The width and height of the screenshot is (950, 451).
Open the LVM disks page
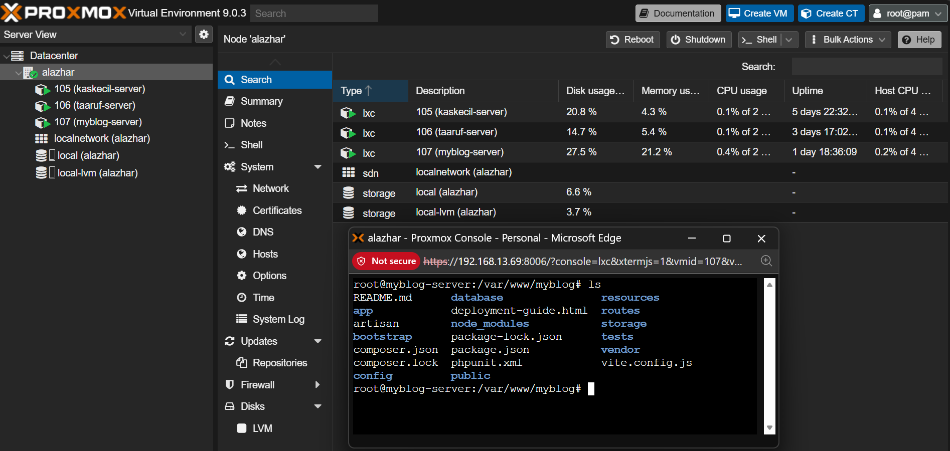click(275, 428)
